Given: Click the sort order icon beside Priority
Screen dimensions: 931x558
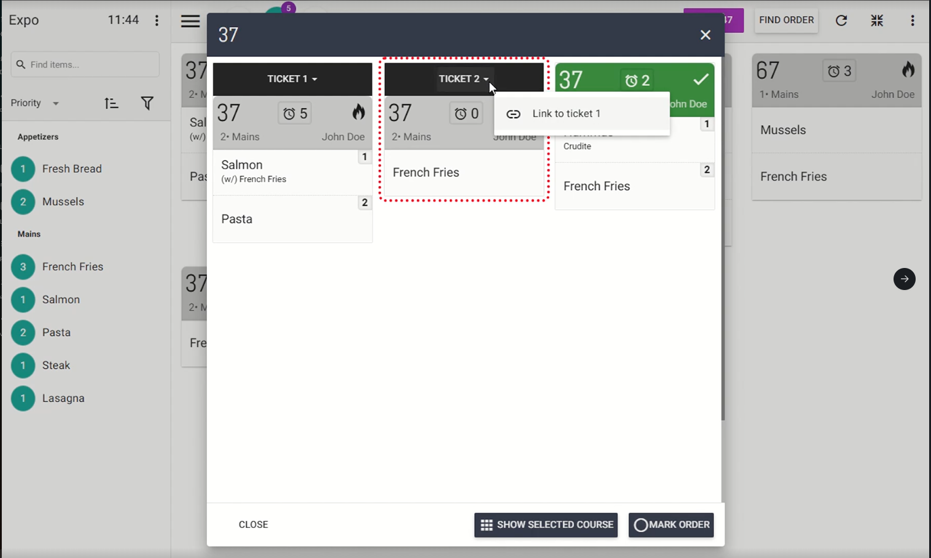Looking at the screenshot, I should pos(111,103).
